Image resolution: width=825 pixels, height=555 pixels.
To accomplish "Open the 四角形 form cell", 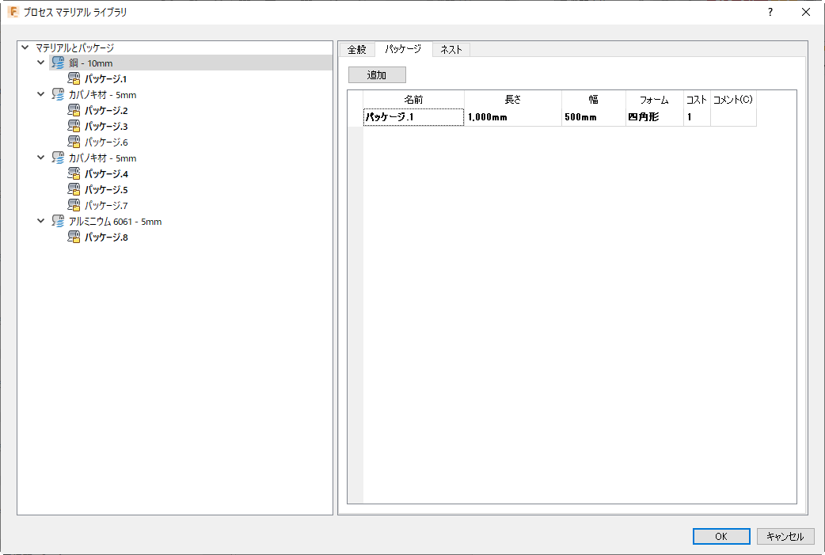I will [x=655, y=117].
